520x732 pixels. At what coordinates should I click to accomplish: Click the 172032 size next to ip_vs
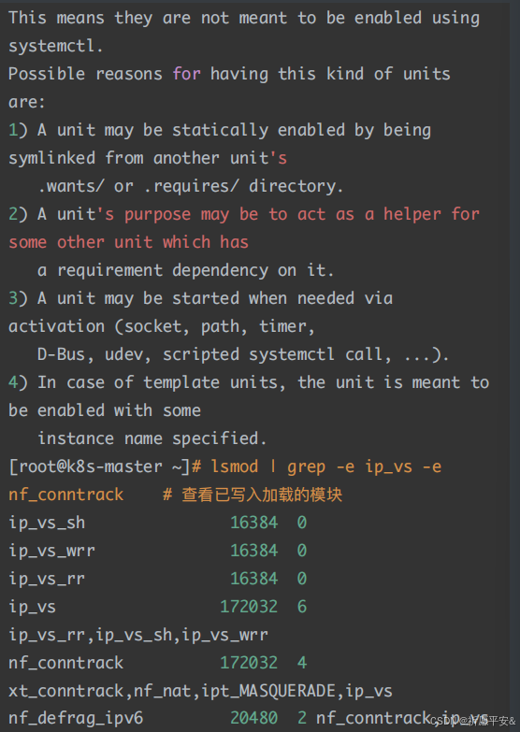pos(249,607)
